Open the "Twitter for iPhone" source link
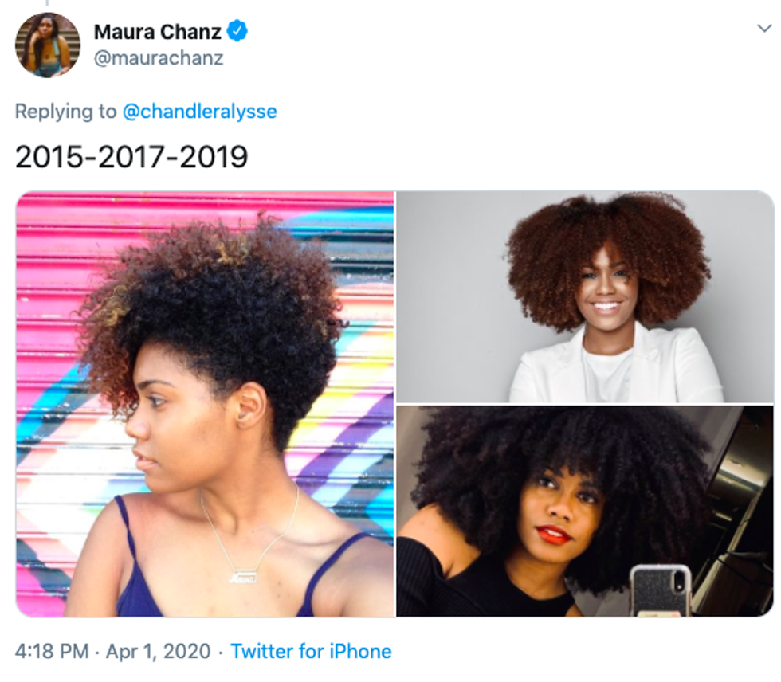The width and height of the screenshot is (781, 682). [311, 652]
